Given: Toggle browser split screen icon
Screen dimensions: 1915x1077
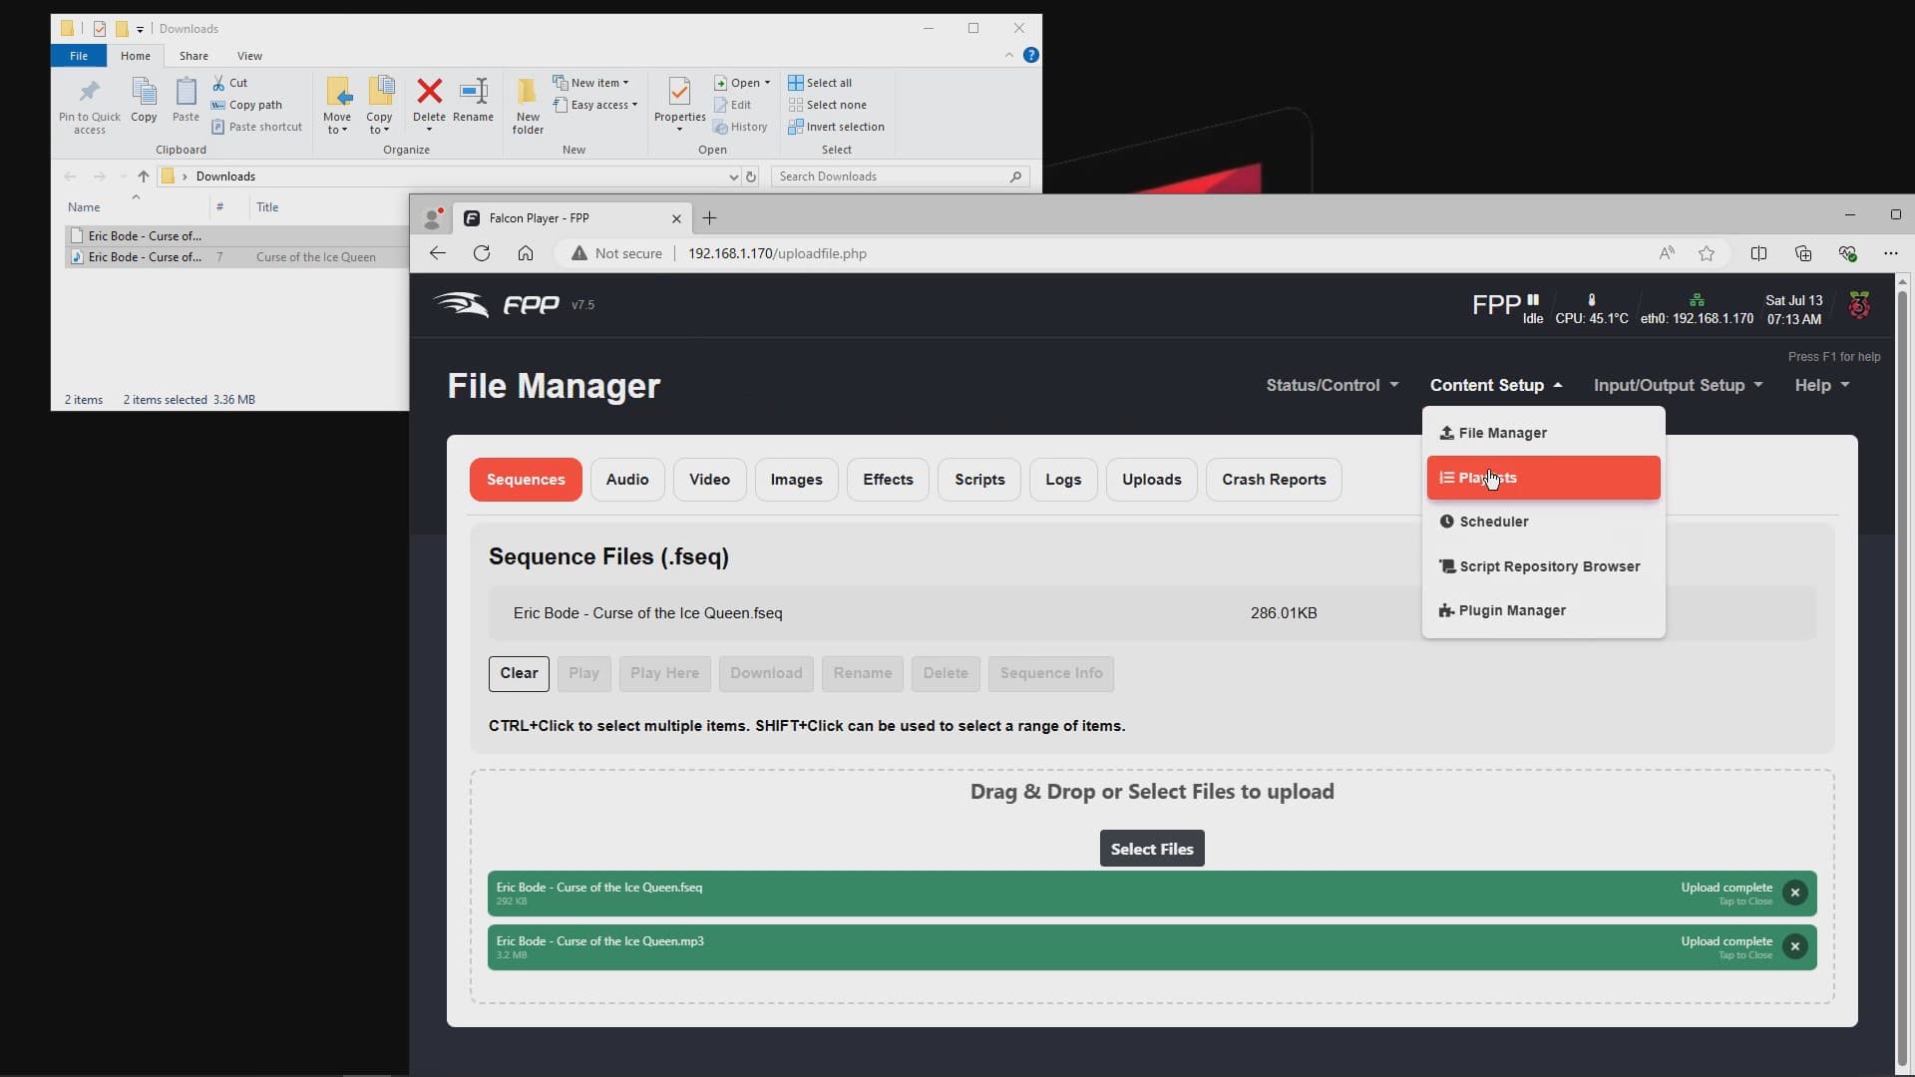Looking at the screenshot, I should pos(1758,253).
